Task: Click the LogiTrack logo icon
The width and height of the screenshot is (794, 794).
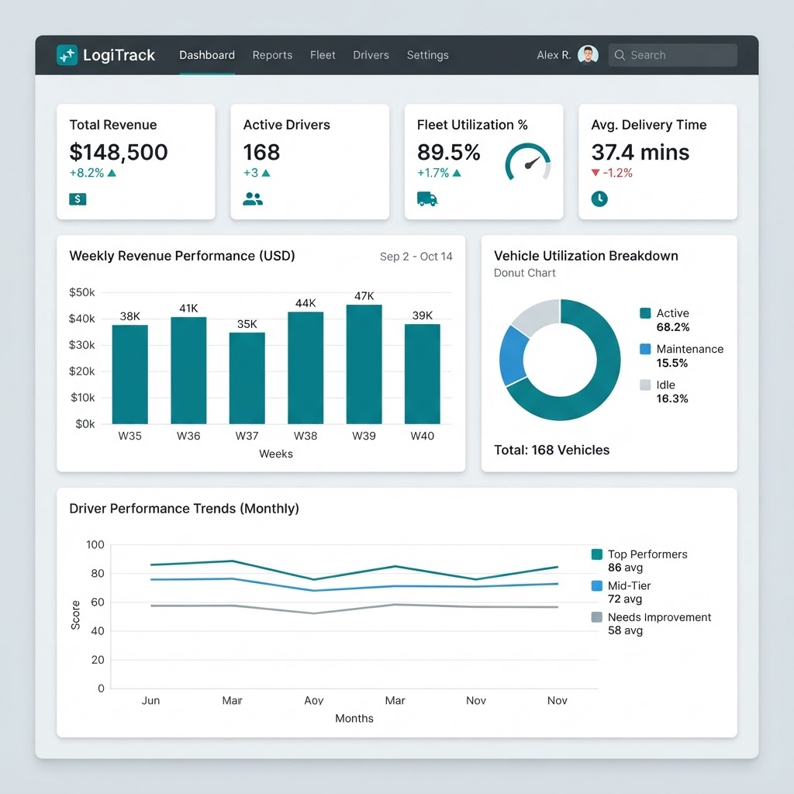Action: tap(67, 55)
